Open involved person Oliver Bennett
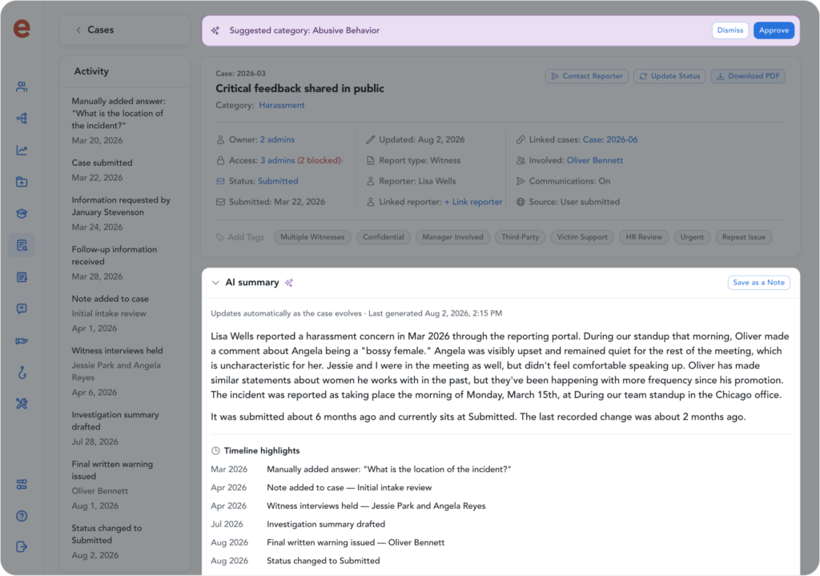Viewport: 820px width, 576px height. pyautogui.click(x=595, y=160)
